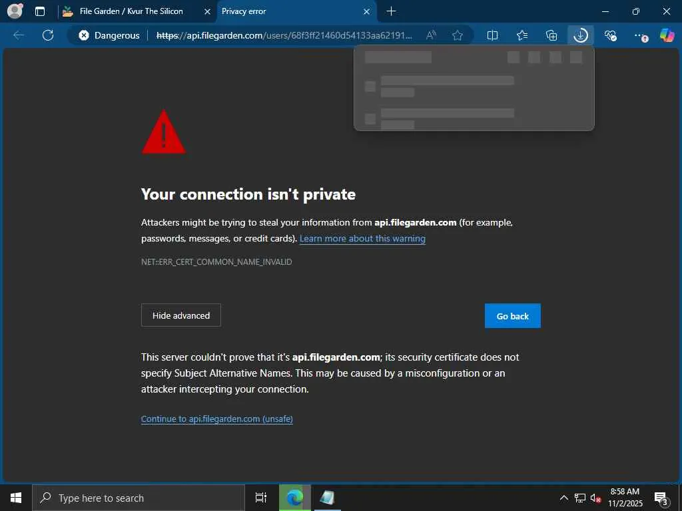Show hidden system tray icons
682x511 pixels.
coord(563,498)
